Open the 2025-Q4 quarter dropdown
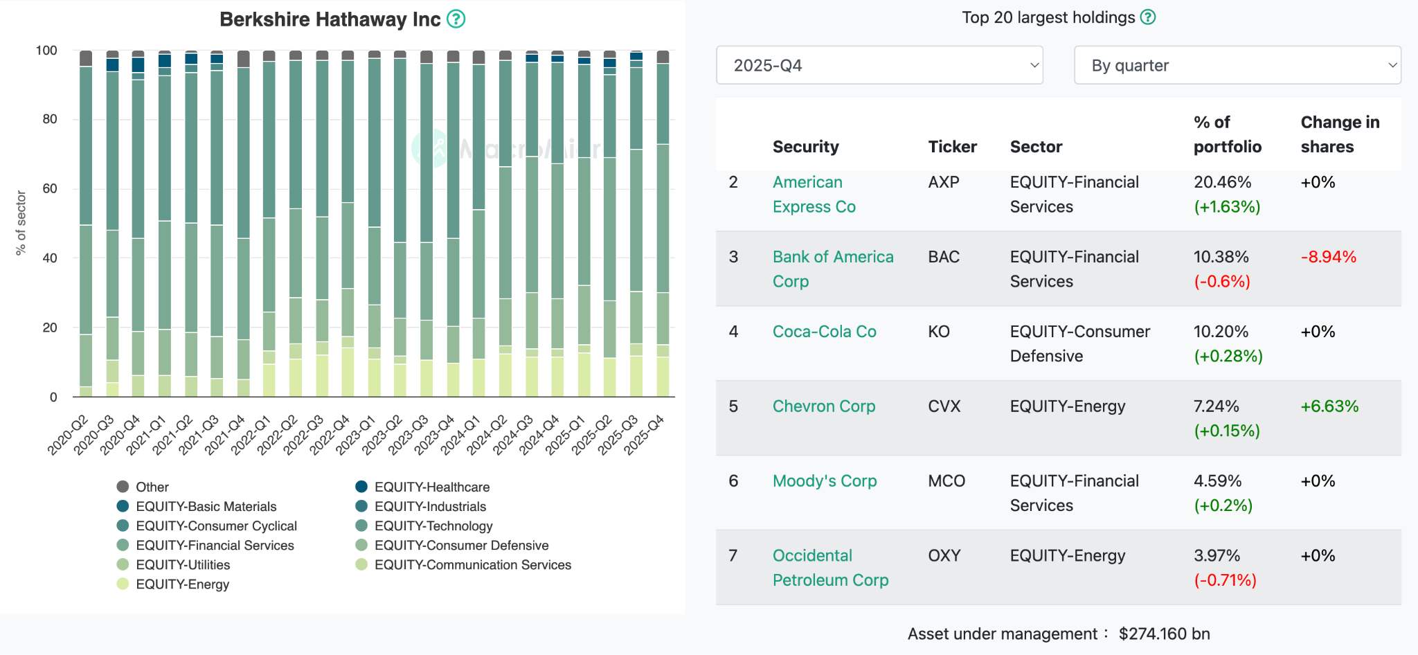The image size is (1418, 655). pos(879,65)
